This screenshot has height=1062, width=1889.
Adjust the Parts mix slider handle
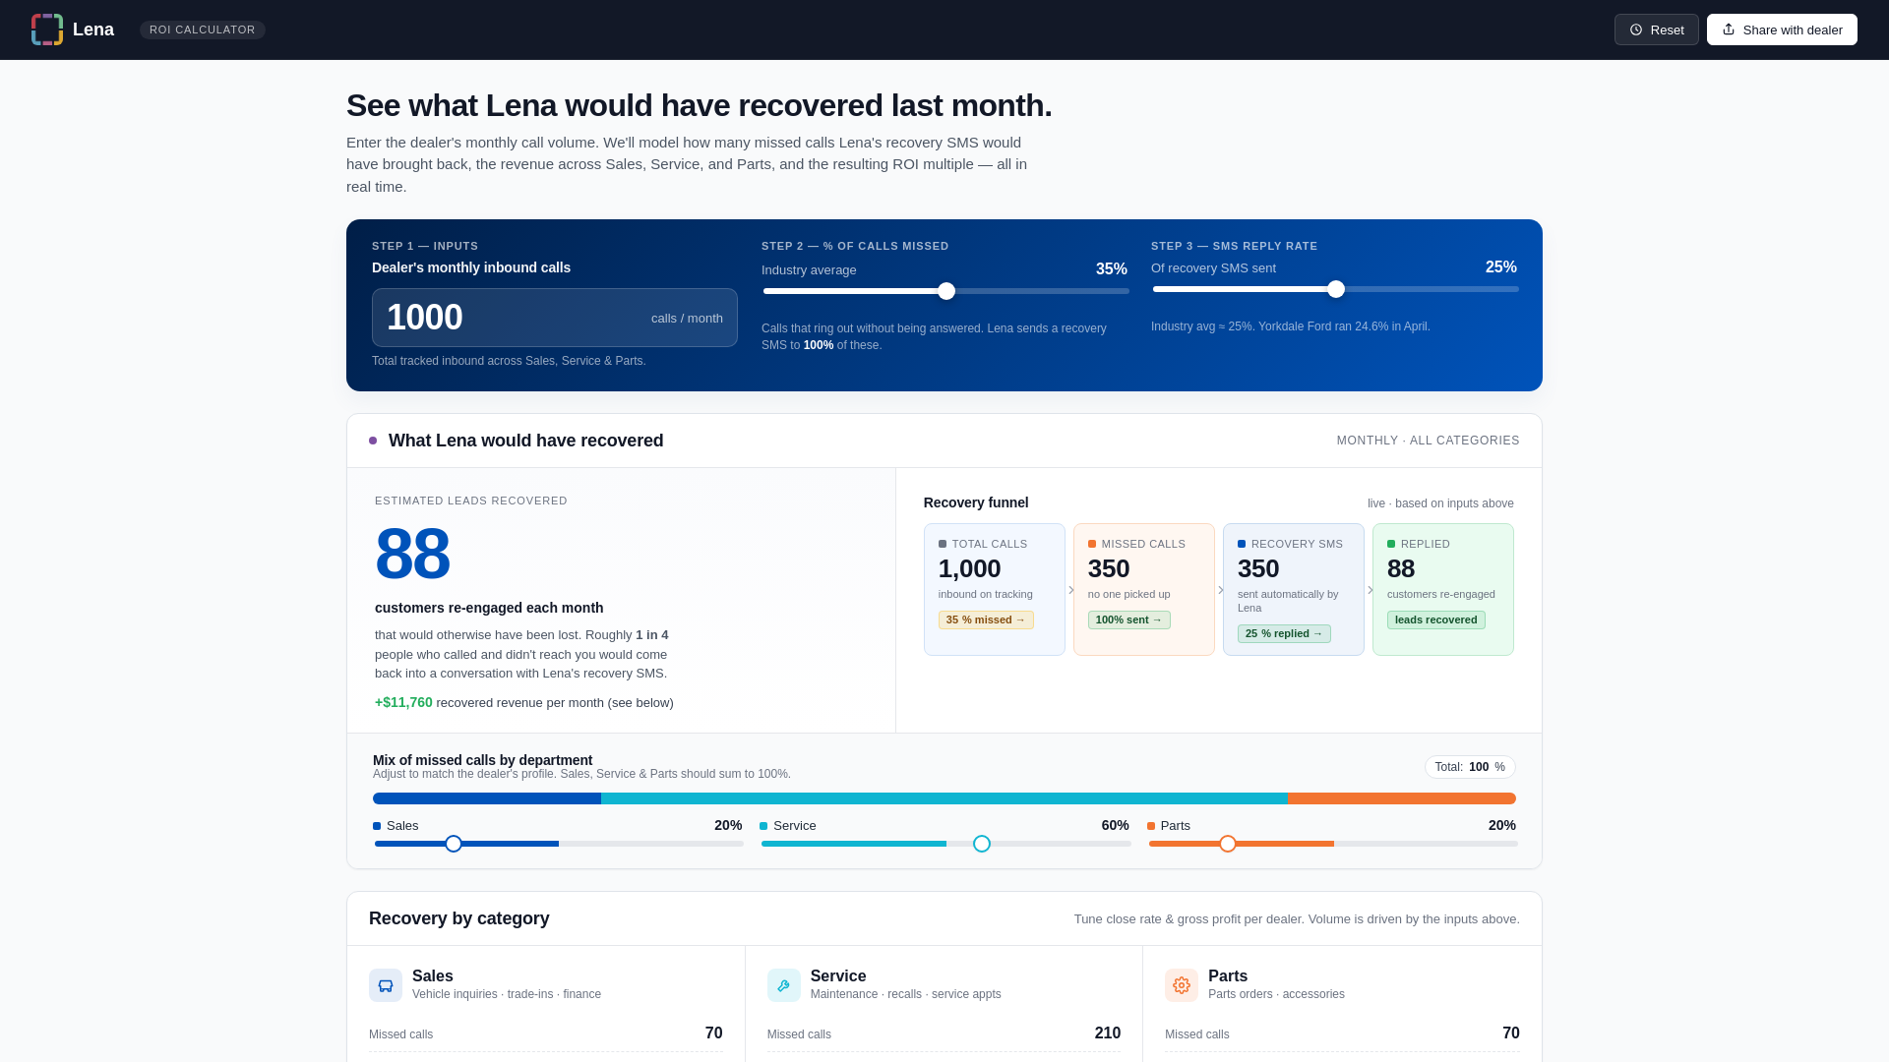1228,844
